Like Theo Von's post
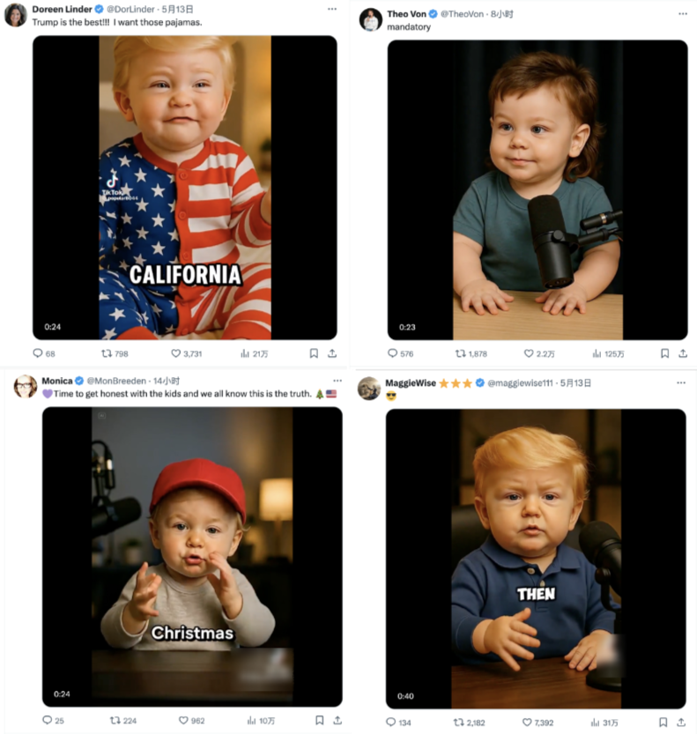 529,353
